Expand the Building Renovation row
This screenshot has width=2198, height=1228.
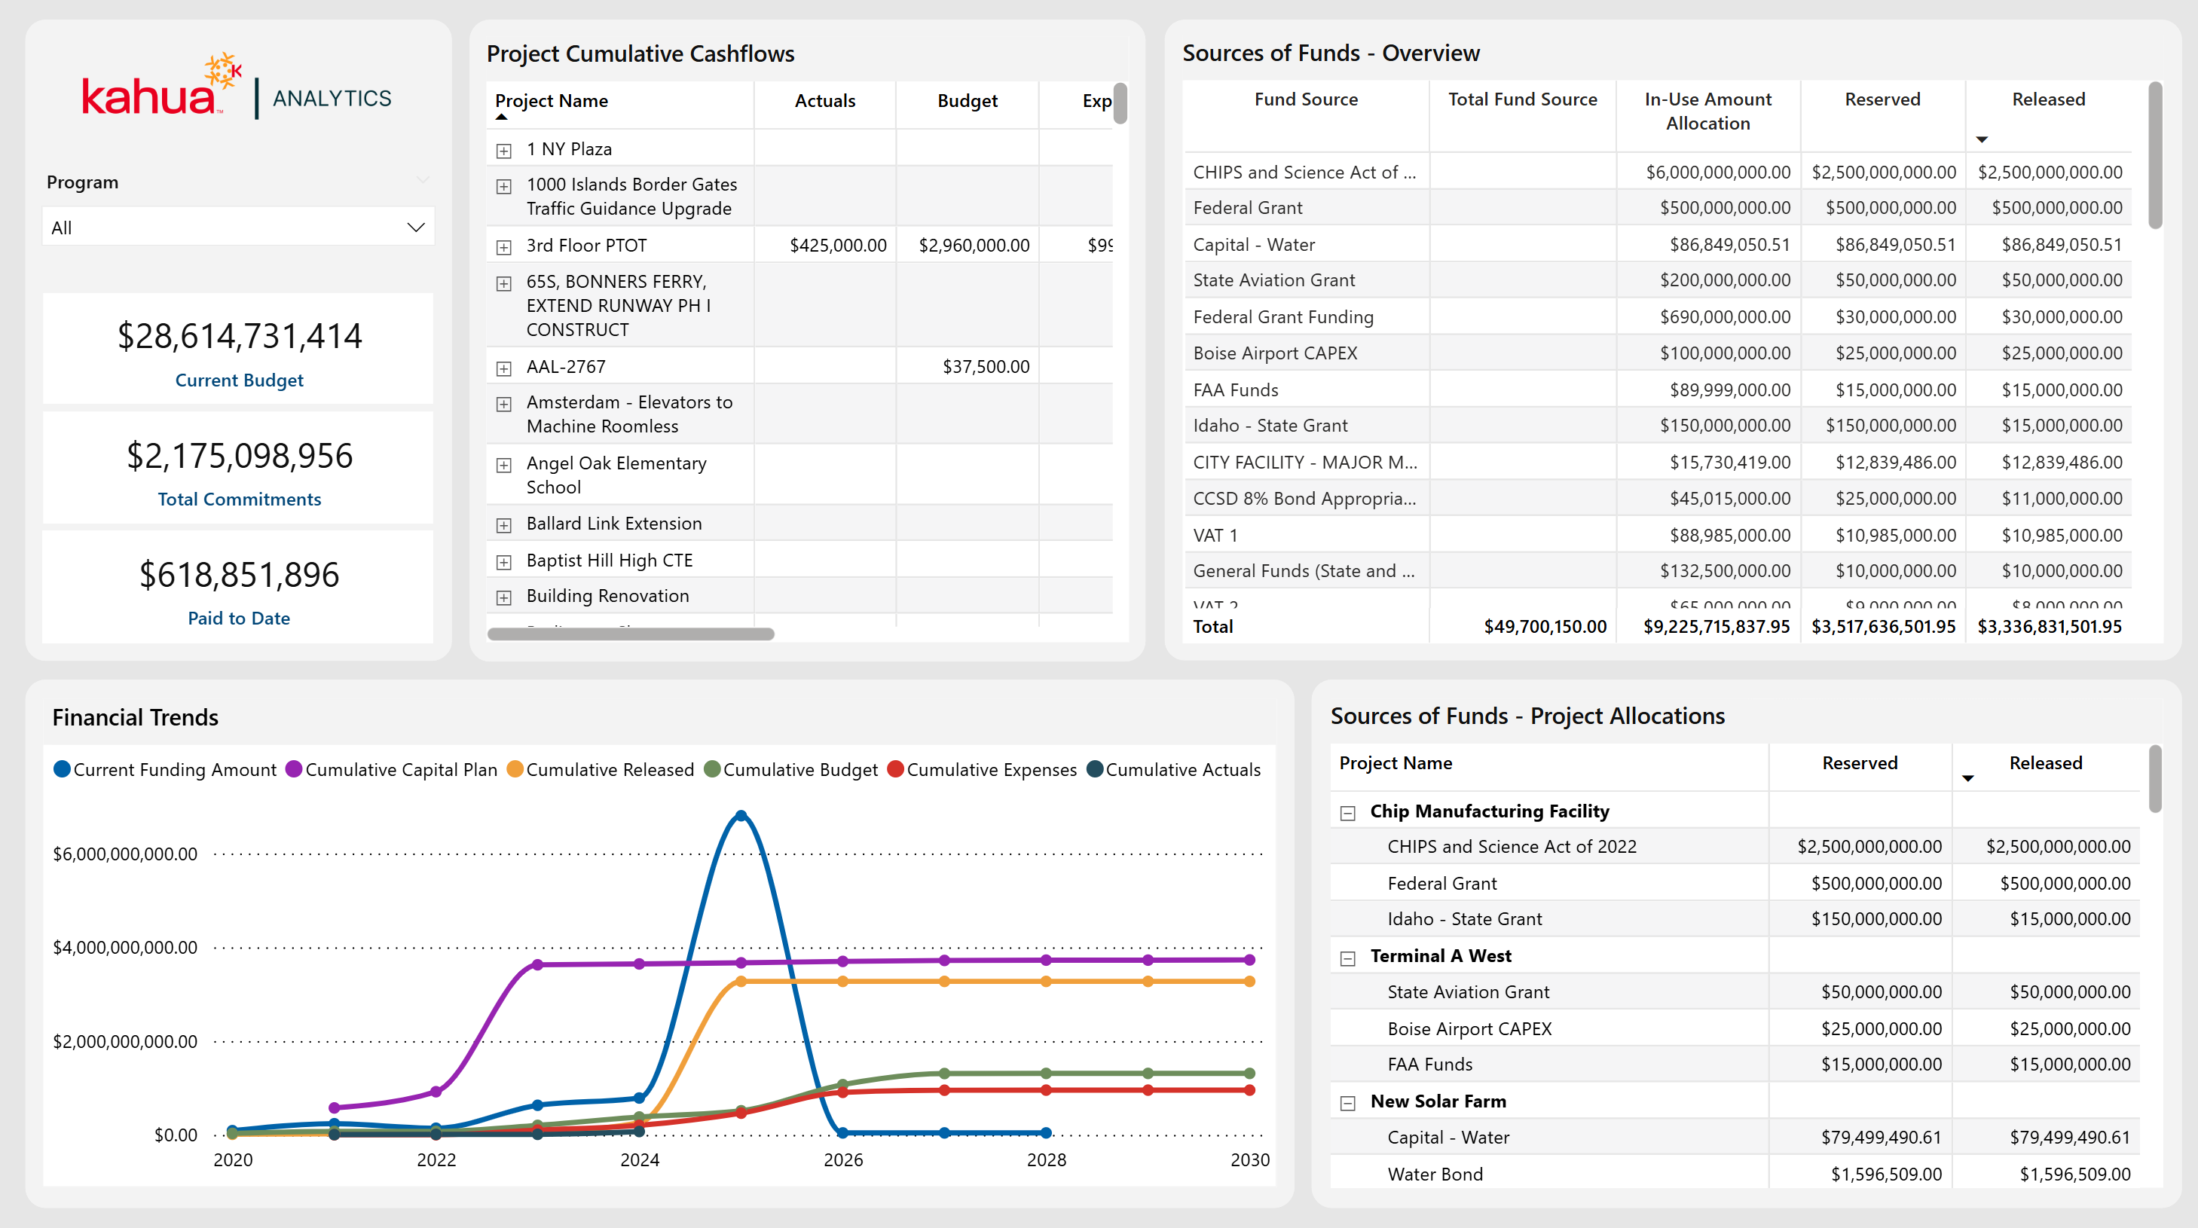tap(504, 597)
